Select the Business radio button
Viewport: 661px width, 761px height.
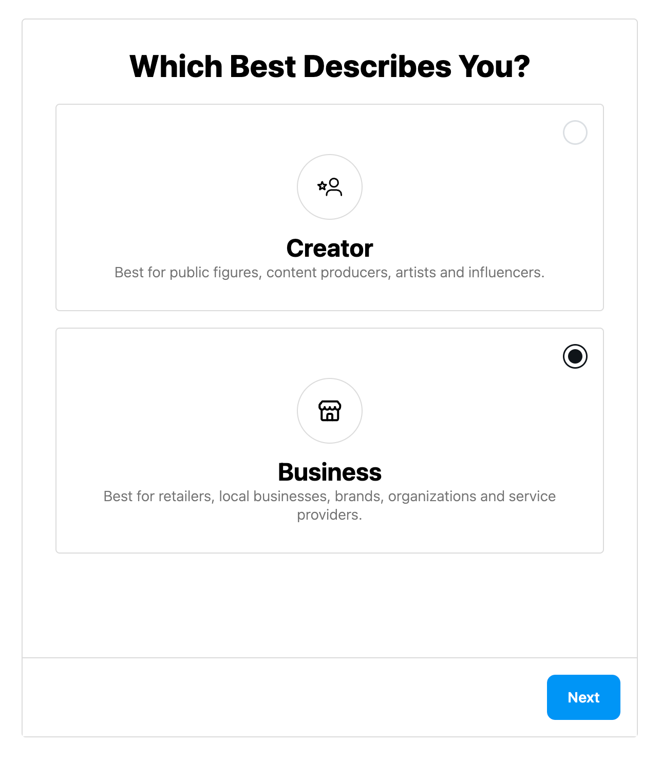tap(575, 356)
